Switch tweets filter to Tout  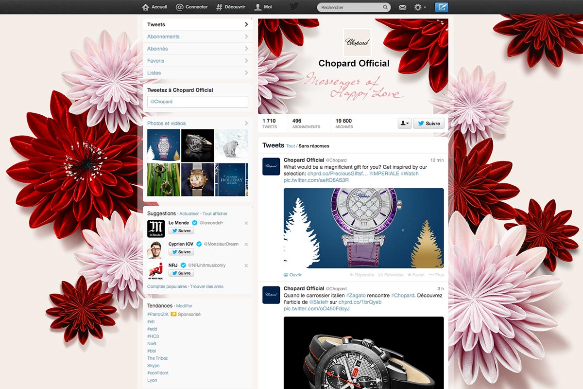(x=291, y=146)
